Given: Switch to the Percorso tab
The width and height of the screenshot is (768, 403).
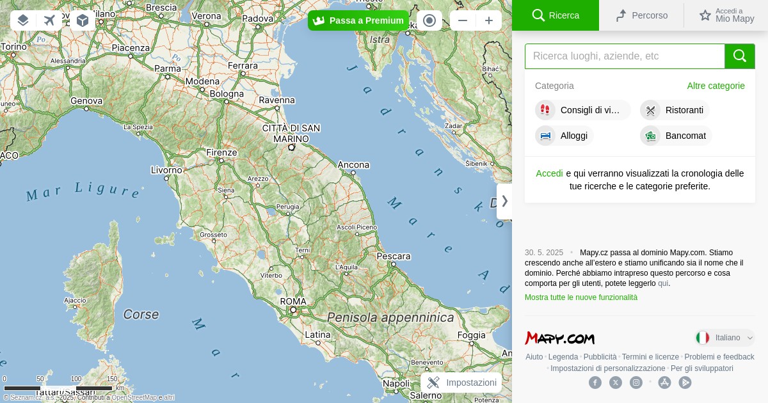Looking at the screenshot, I should click(641, 15).
